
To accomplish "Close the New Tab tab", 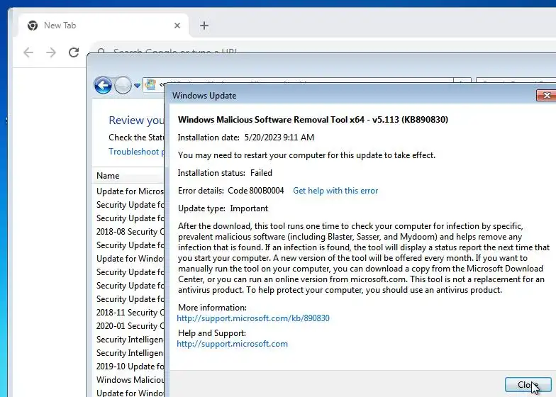I will tap(177, 26).
